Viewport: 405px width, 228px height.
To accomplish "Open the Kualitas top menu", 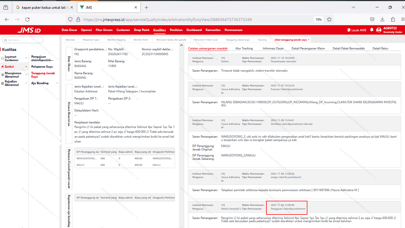I will [x=159, y=30].
